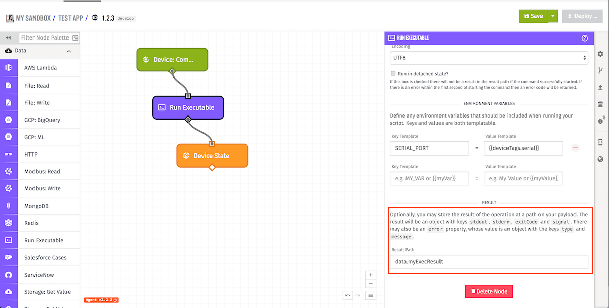Select AWS Lambda in palette
Screen dimensions: 609x308
coord(41,68)
